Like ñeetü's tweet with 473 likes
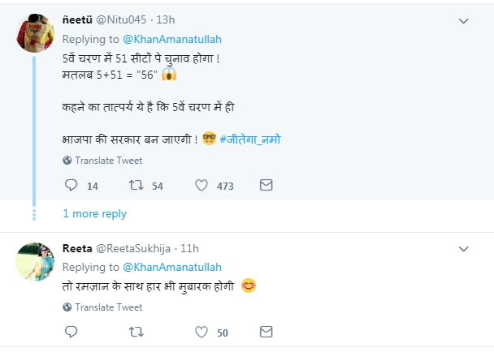Viewport: 494px width, 352px height. 201,186
